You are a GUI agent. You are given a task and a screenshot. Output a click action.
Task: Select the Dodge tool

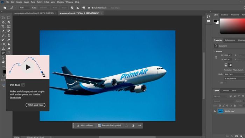tap(9, 49)
